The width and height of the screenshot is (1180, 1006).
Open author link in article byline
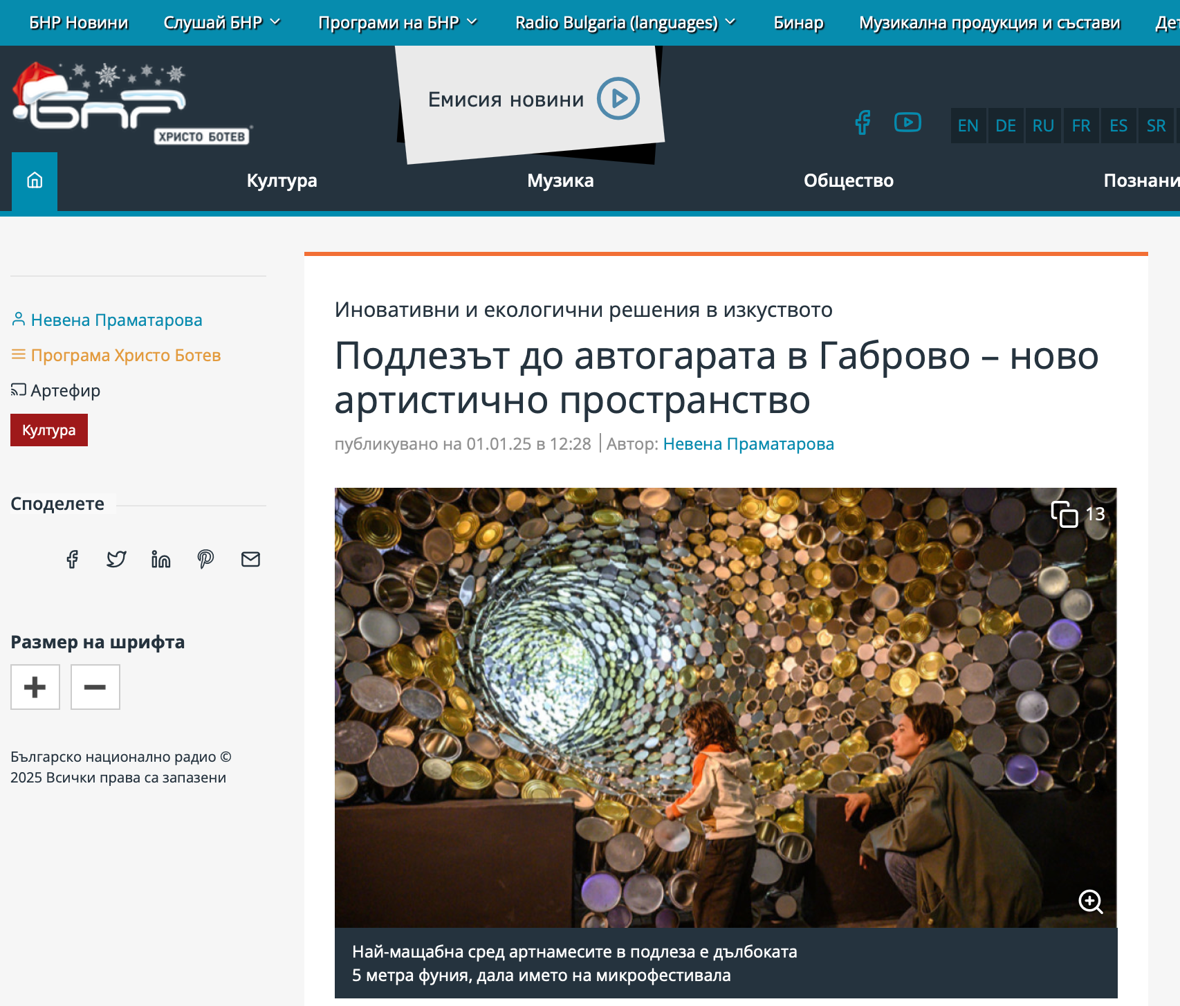[748, 443]
